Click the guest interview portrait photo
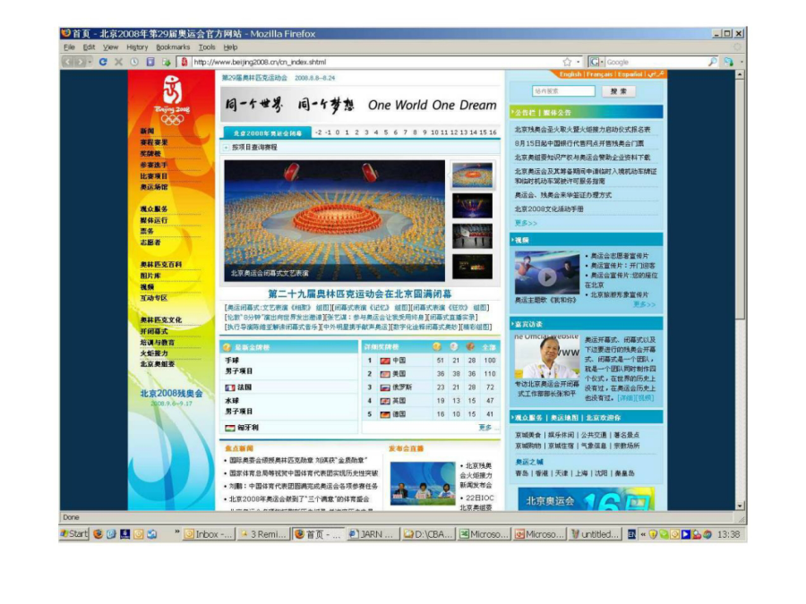Image resolution: width=806 pixels, height=604 pixels. pos(547,356)
